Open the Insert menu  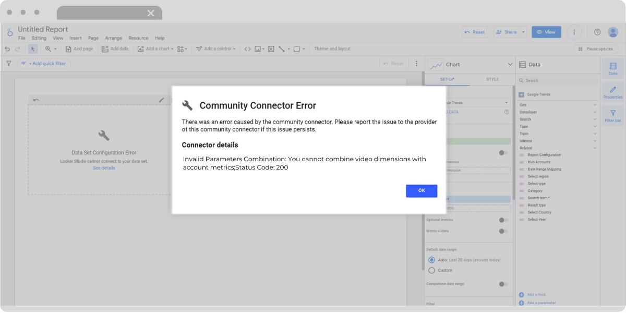click(x=76, y=38)
